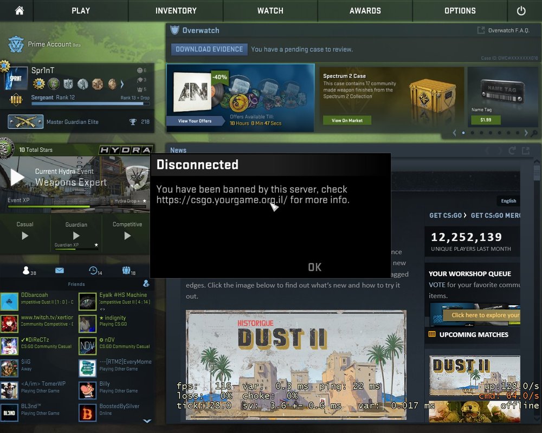Select the first store carousel page dot

(x=463, y=133)
